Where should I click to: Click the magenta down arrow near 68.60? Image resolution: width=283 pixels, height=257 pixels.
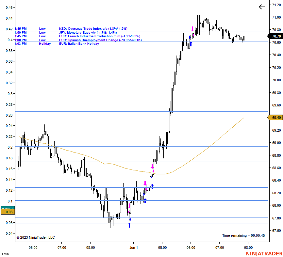click(x=152, y=166)
